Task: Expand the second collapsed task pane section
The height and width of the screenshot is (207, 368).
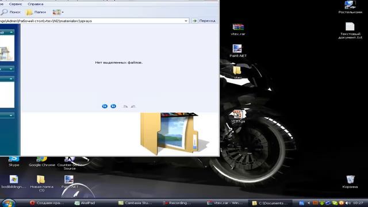Action: [x=11, y=69]
